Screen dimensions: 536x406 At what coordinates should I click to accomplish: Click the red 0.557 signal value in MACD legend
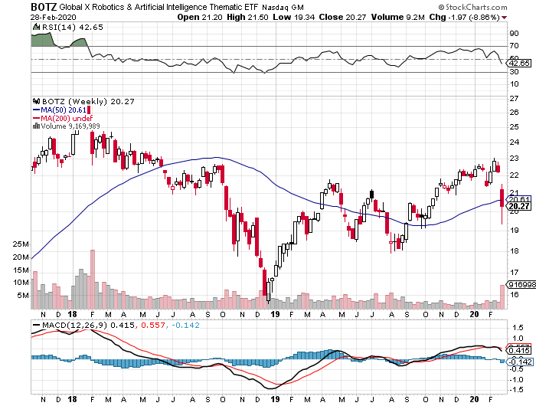click(152, 325)
